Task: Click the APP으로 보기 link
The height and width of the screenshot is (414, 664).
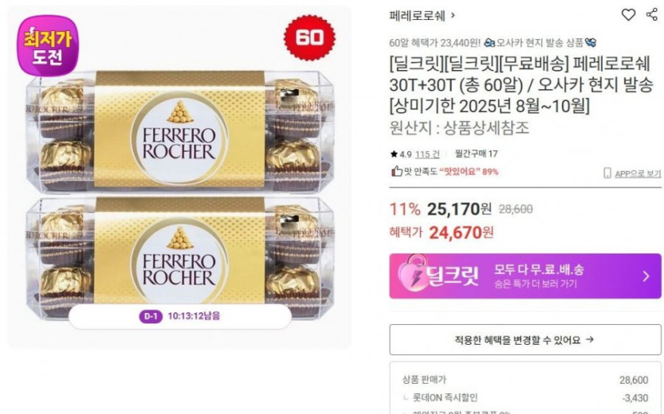Action: [x=638, y=173]
